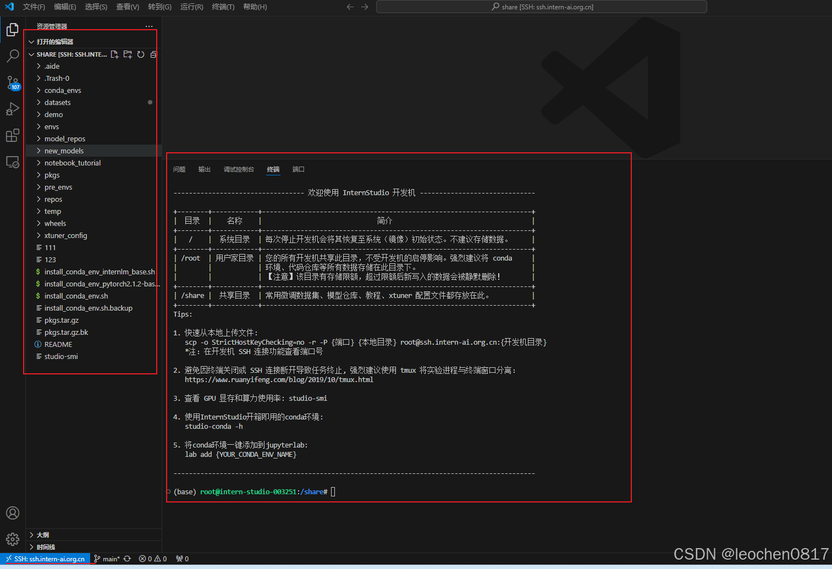The height and width of the screenshot is (569, 832).
Task: Go forward with navigation arrow
Action: click(365, 7)
